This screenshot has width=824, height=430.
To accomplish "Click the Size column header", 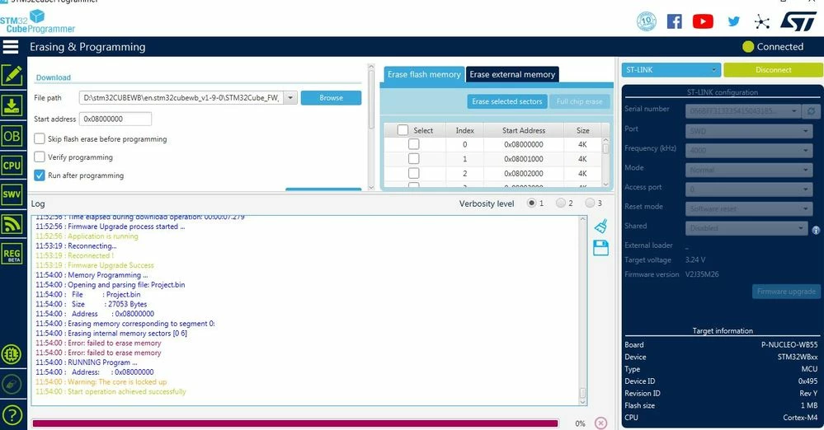I will point(582,130).
